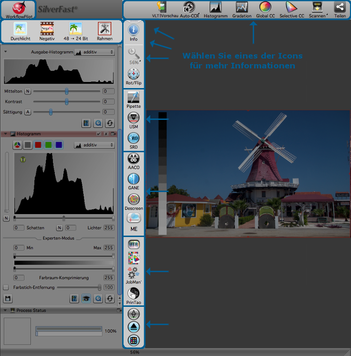Click the eject button in the sidebar
The width and height of the screenshot is (351, 356).
(133, 327)
